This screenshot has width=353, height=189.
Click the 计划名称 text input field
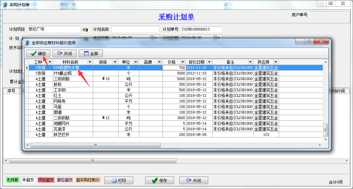135,30
